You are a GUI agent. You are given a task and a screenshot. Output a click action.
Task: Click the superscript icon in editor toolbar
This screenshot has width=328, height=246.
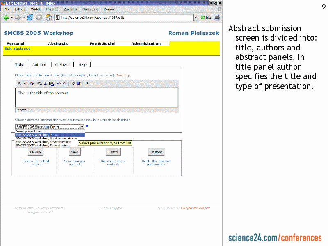pyautogui.click(x=25, y=84)
